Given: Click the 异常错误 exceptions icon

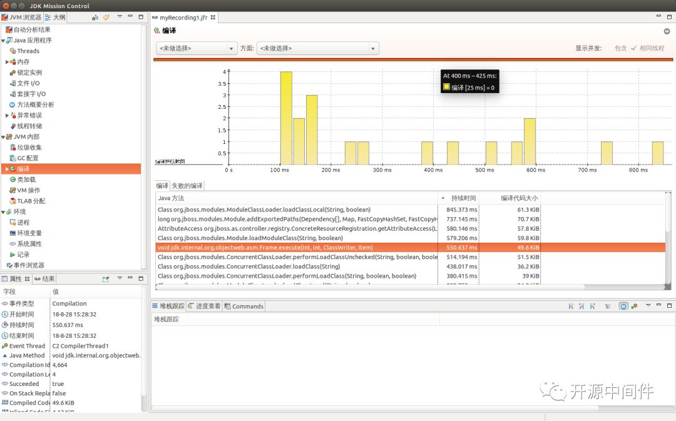Looking at the screenshot, I should [13, 115].
